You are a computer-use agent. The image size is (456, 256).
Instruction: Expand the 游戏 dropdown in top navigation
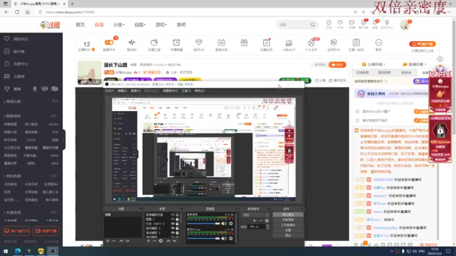coord(161,25)
